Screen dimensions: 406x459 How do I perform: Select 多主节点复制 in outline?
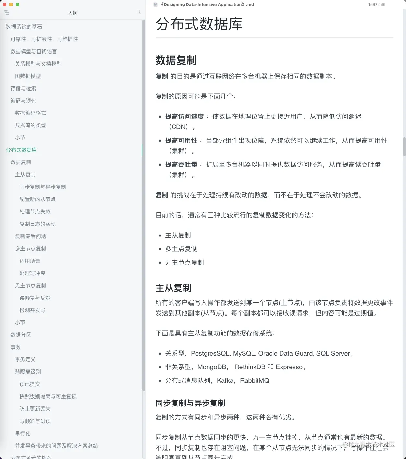[x=30, y=248]
